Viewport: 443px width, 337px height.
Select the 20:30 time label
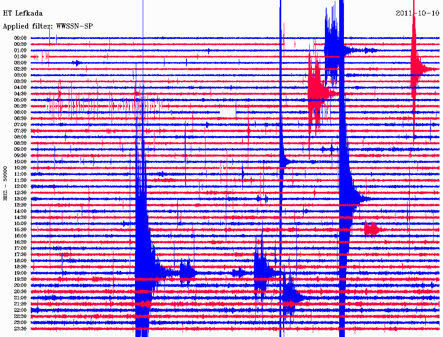pos(20,292)
